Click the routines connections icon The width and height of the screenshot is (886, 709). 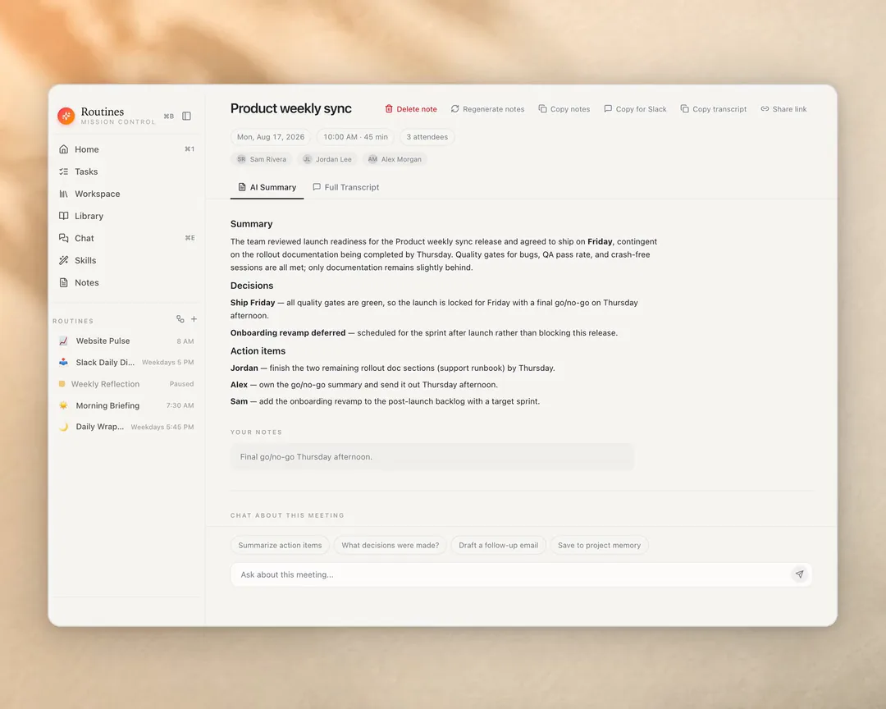point(180,319)
